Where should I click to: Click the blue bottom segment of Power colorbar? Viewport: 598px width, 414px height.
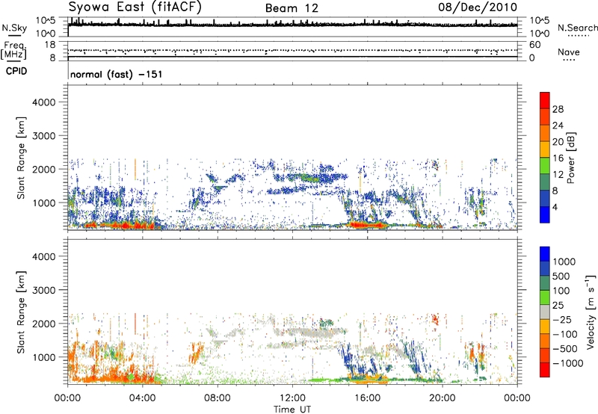545,214
